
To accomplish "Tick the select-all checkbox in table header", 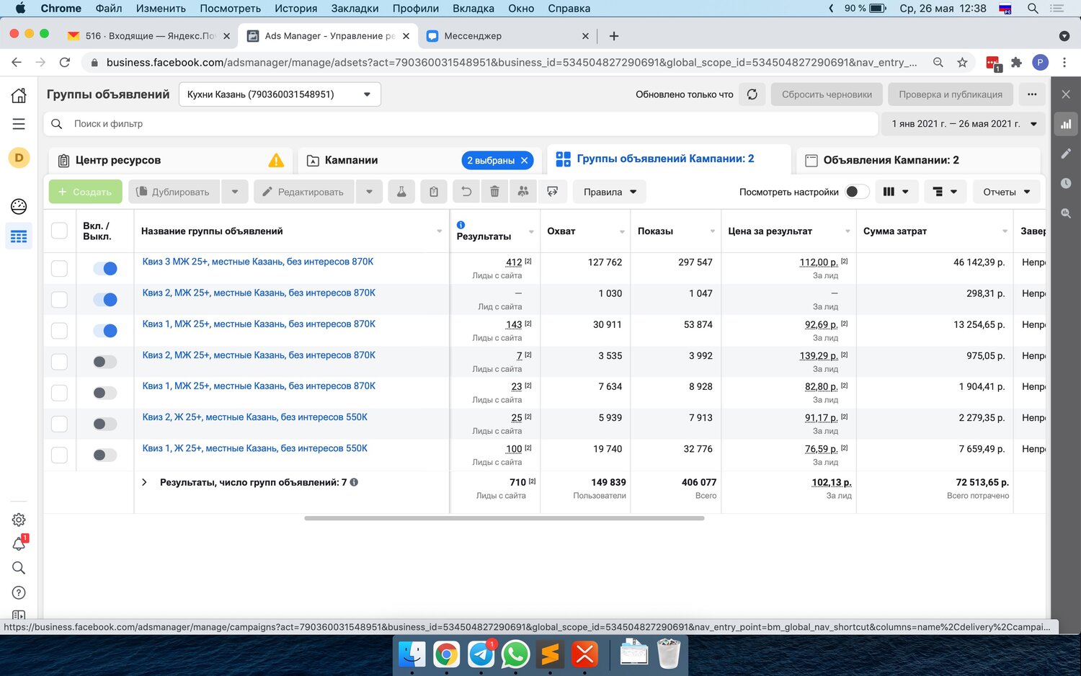I will pos(59,231).
